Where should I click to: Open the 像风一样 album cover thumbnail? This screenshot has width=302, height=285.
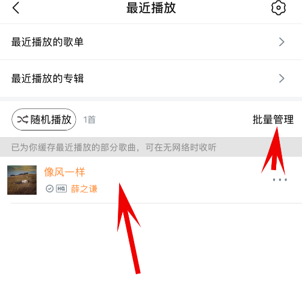coord(22,180)
